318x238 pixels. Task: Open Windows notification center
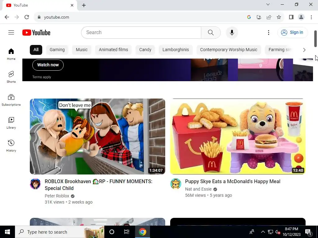pos(308,232)
